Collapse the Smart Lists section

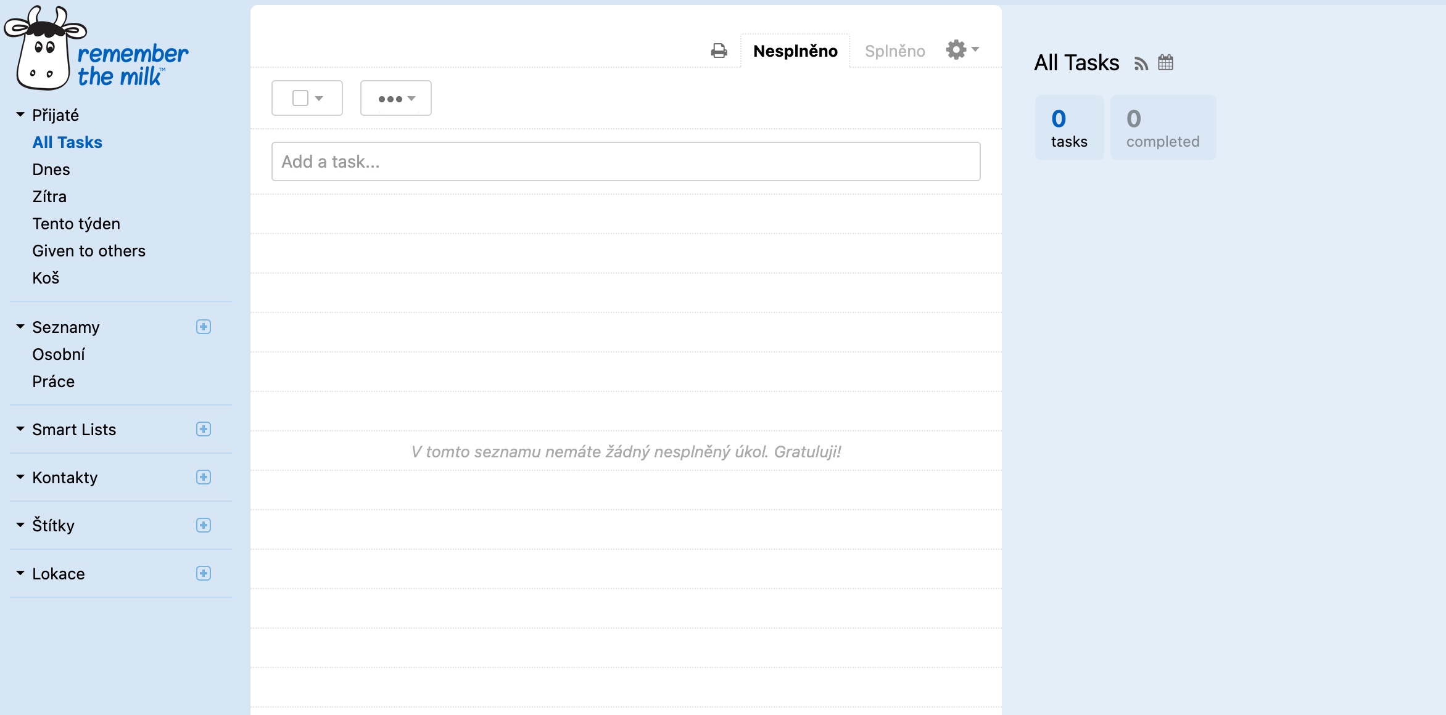(x=20, y=429)
